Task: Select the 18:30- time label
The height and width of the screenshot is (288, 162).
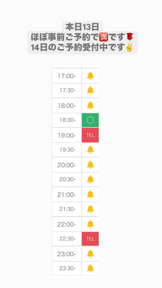Action: click(67, 120)
